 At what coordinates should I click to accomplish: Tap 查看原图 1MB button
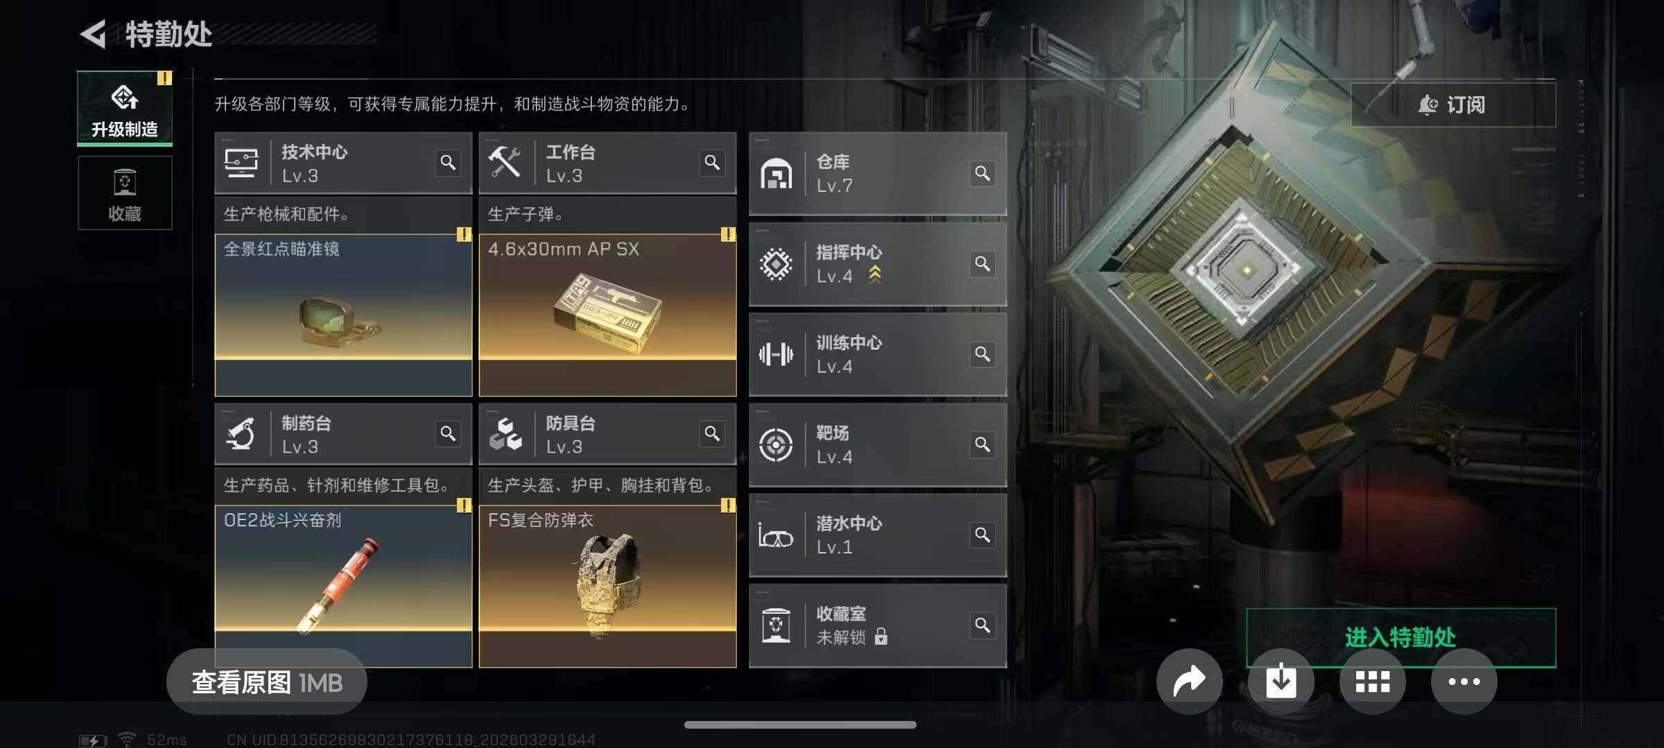267,682
